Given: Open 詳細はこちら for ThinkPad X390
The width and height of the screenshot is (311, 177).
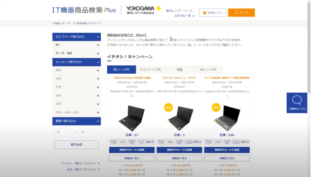Looking at the screenshot, I should coord(132,158).
